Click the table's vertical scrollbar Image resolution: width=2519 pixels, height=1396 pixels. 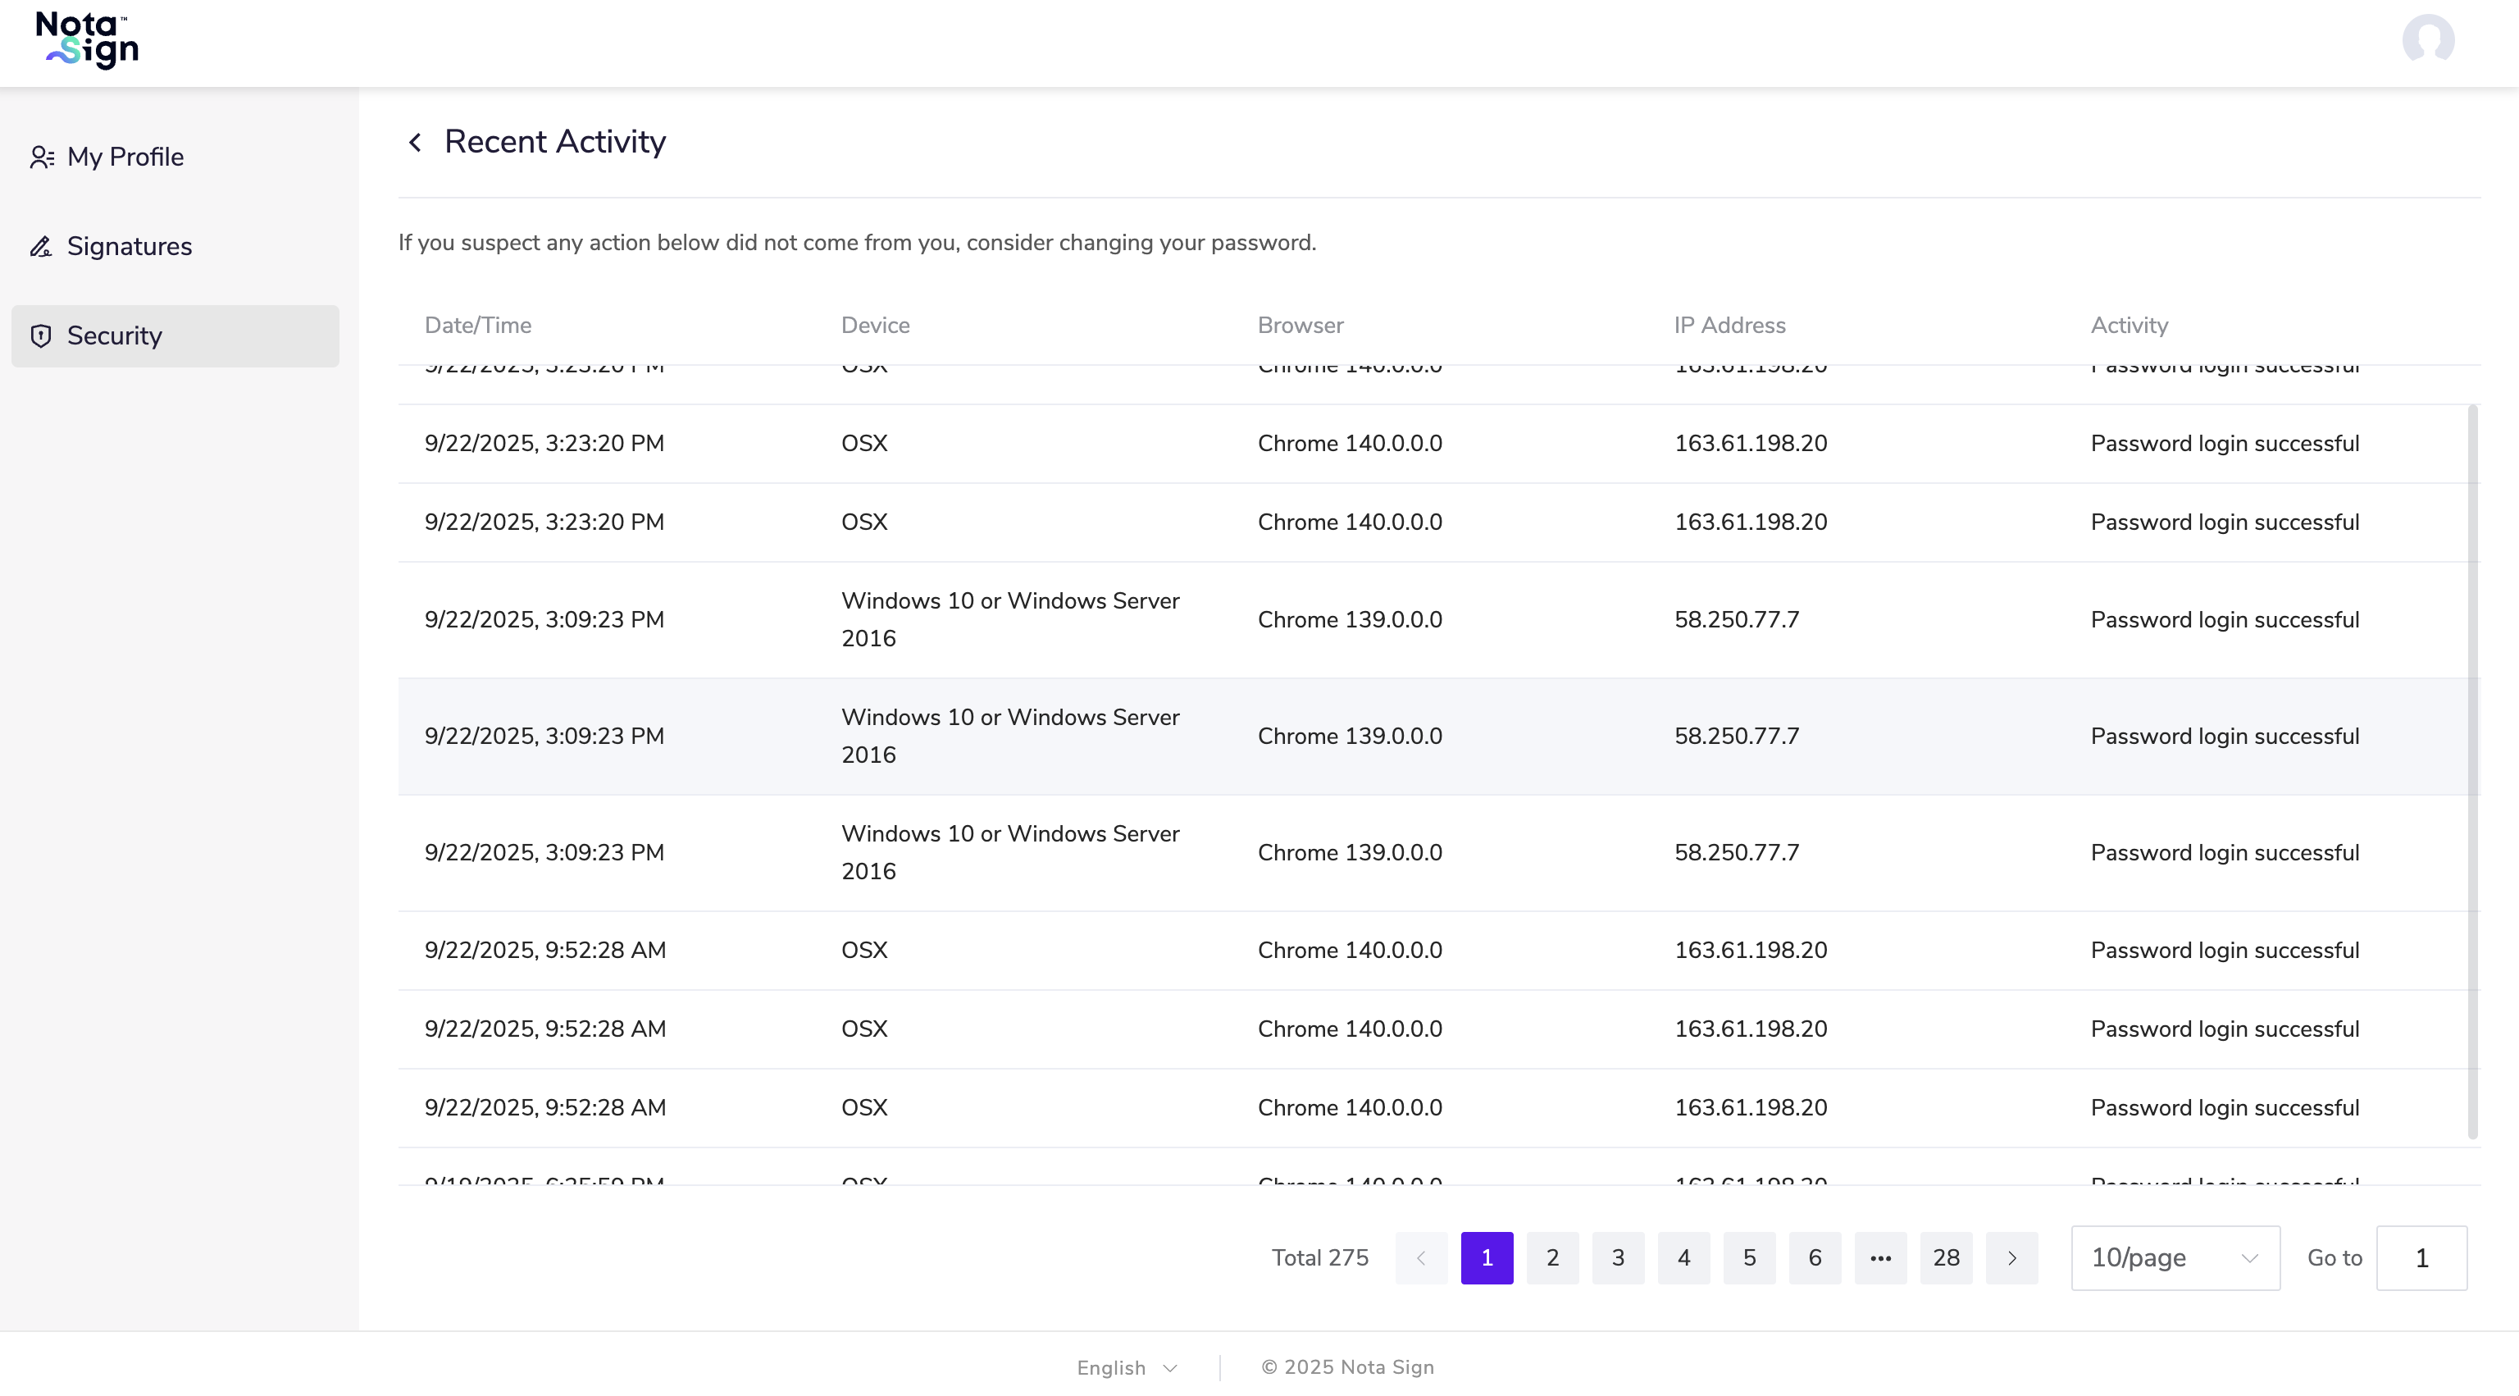click(x=2473, y=773)
